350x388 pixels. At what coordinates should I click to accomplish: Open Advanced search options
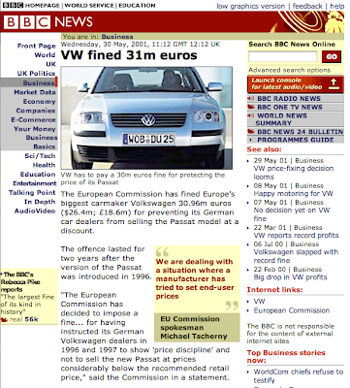click(x=289, y=70)
